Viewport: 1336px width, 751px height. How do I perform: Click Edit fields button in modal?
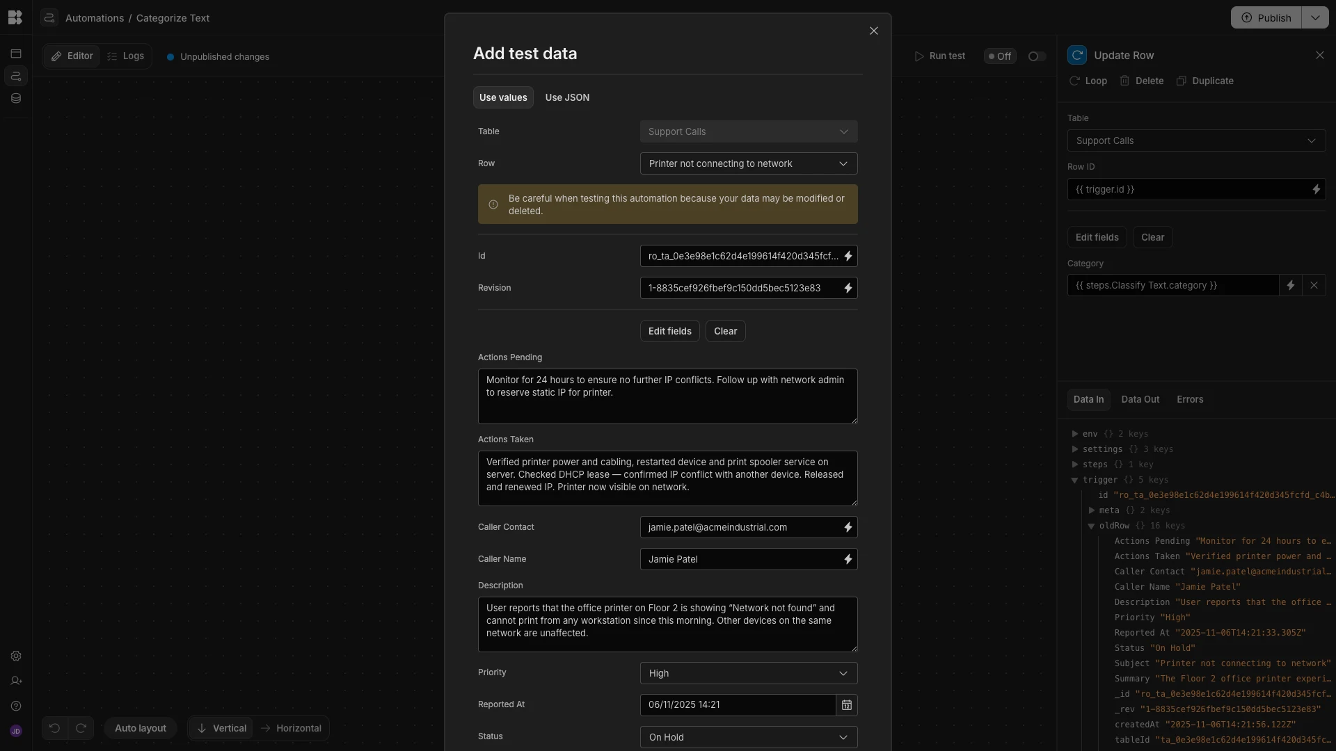coord(669,331)
